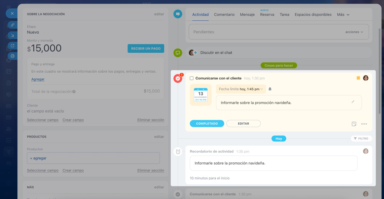Click the bell reminder icon beside deadline

tap(270, 89)
